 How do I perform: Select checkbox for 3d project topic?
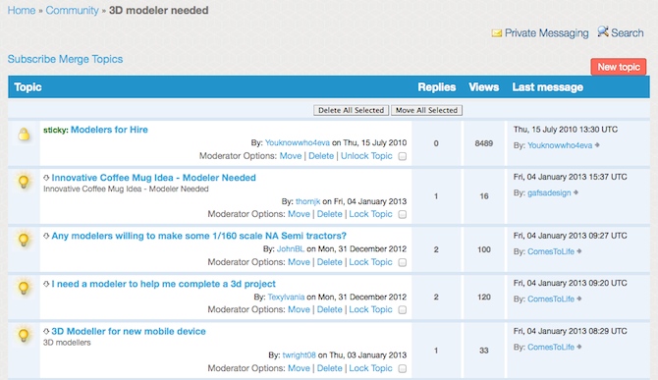tap(402, 310)
